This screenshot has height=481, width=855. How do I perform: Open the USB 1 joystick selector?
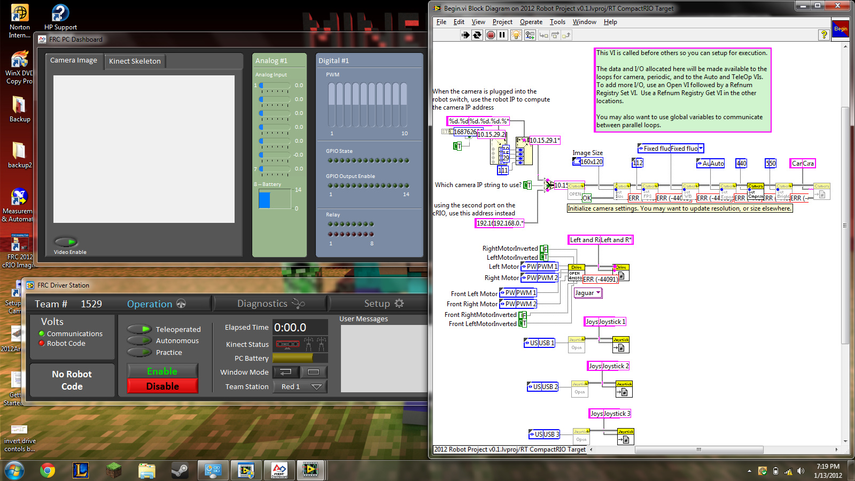tap(539, 343)
